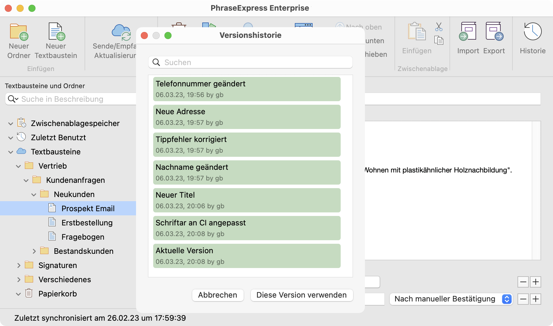The width and height of the screenshot is (553, 326).
Task: Click the lower minus button
Action: pyautogui.click(x=523, y=299)
